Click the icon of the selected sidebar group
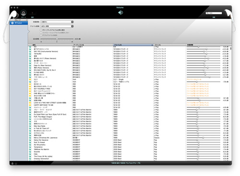240x176 pixels. point(12,23)
